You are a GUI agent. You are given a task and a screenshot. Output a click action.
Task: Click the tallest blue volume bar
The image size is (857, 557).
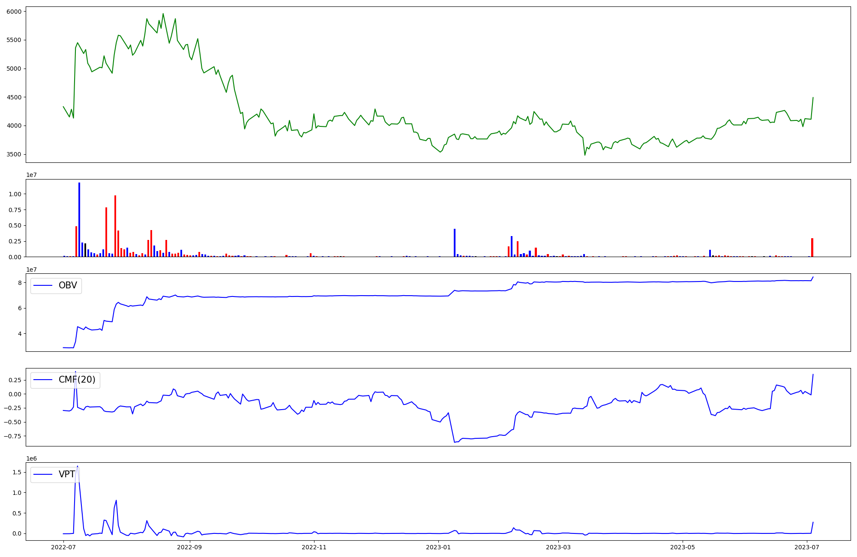click(x=79, y=219)
